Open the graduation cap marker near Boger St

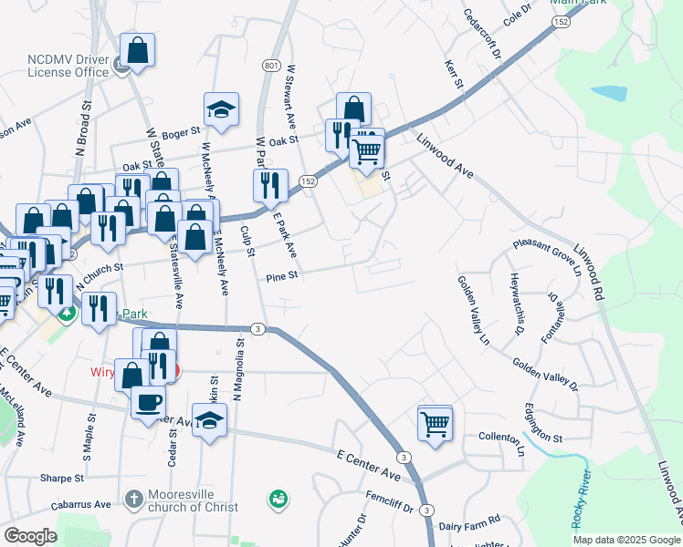click(x=221, y=111)
